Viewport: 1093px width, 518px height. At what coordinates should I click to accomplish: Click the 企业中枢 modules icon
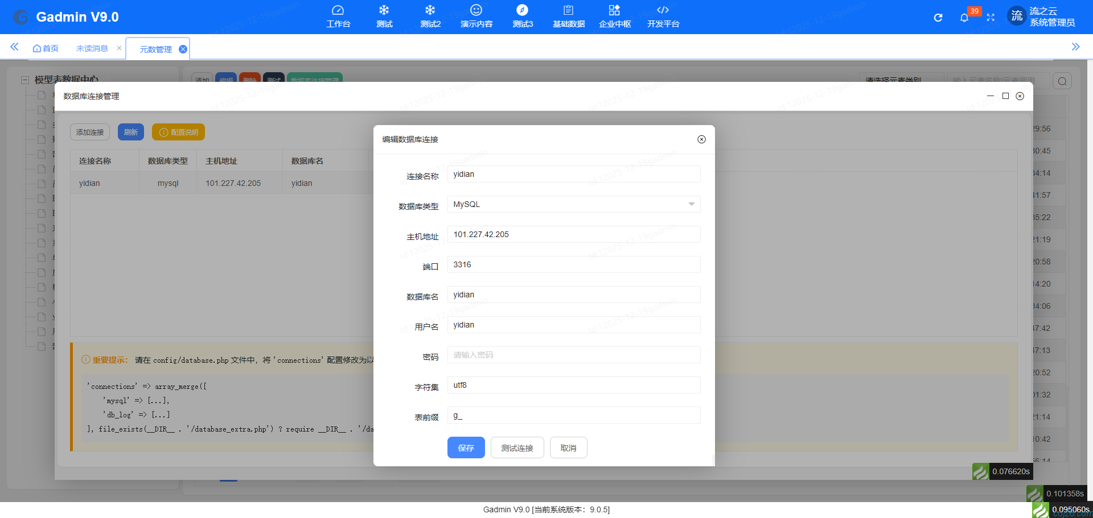pyautogui.click(x=614, y=16)
